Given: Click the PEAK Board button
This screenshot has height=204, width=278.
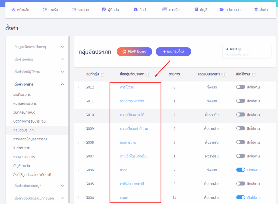Looking at the screenshot, I should (x=134, y=51).
